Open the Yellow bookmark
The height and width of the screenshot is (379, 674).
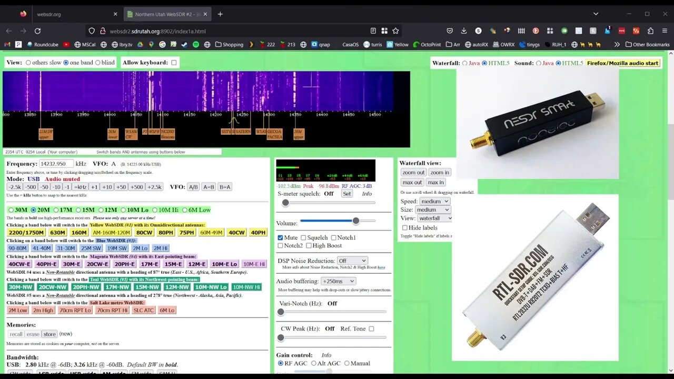tap(397, 45)
